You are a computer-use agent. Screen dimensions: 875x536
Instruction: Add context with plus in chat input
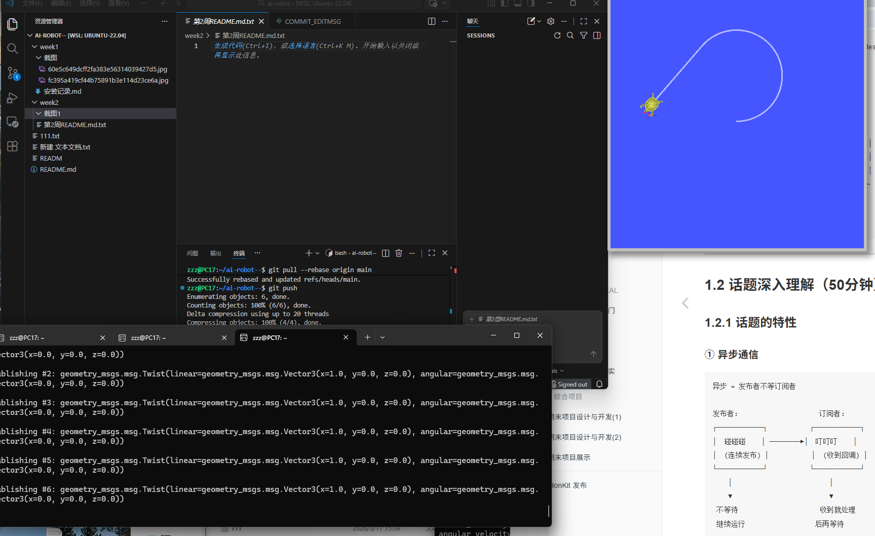[x=472, y=319]
